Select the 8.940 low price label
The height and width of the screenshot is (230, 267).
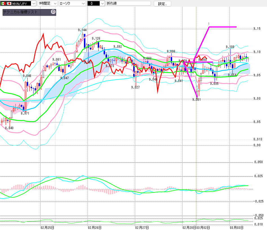click(x=9, y=128)
